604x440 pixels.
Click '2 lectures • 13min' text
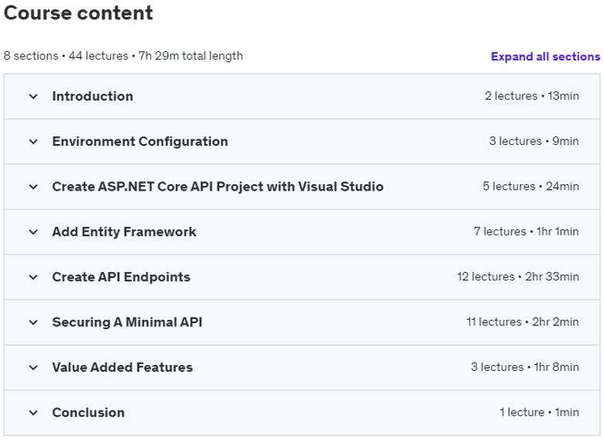coord(531,96)
